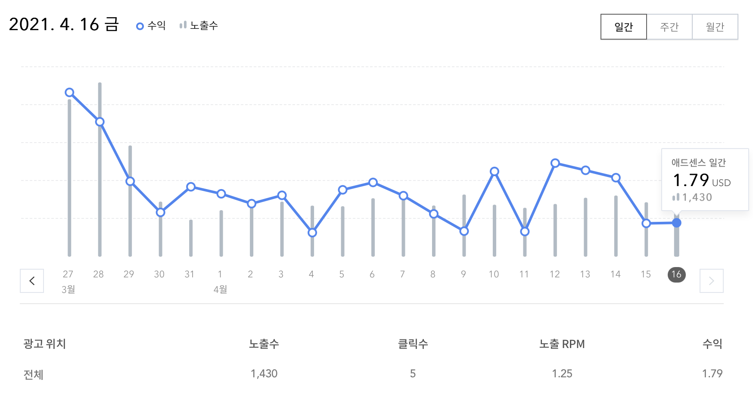
Task: Select the highlighted date 16
Action: tap(676, 274)
